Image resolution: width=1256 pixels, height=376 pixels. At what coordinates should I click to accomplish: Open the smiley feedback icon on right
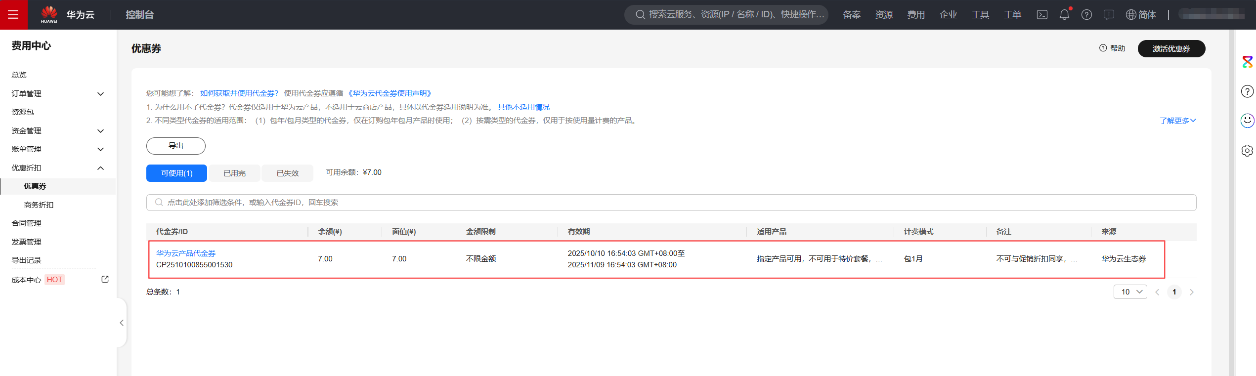coord(1247,121)
